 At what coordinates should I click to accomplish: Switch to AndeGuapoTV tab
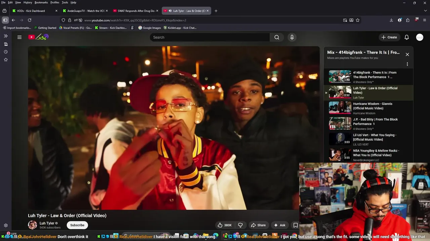(x=85, y=11)
